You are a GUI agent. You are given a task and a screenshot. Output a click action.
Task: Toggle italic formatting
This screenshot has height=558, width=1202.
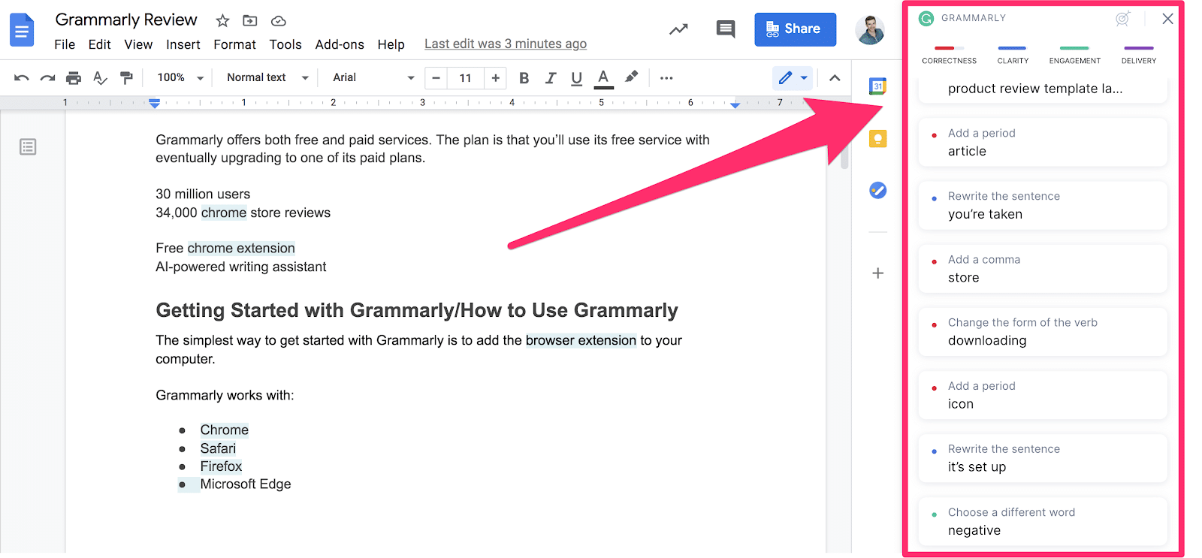coord(551,77)
